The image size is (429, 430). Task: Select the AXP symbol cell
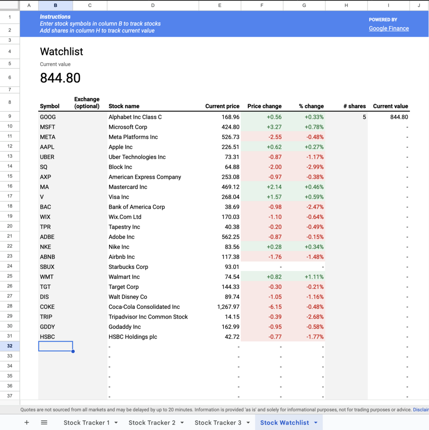55,177
